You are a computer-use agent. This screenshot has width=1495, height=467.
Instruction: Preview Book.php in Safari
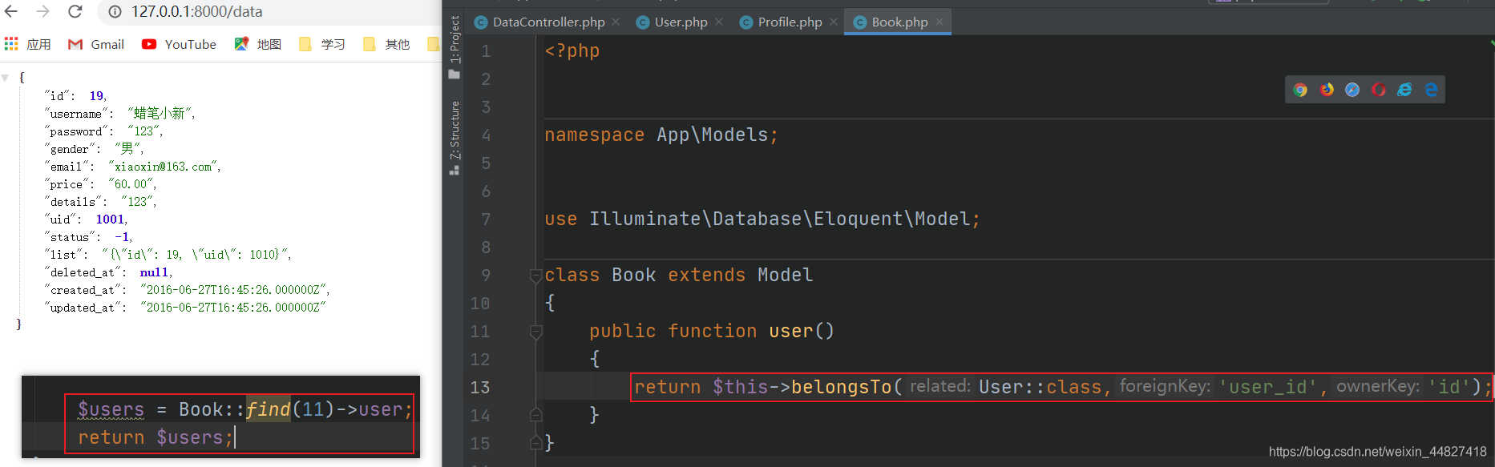(x=1352, y=90)
